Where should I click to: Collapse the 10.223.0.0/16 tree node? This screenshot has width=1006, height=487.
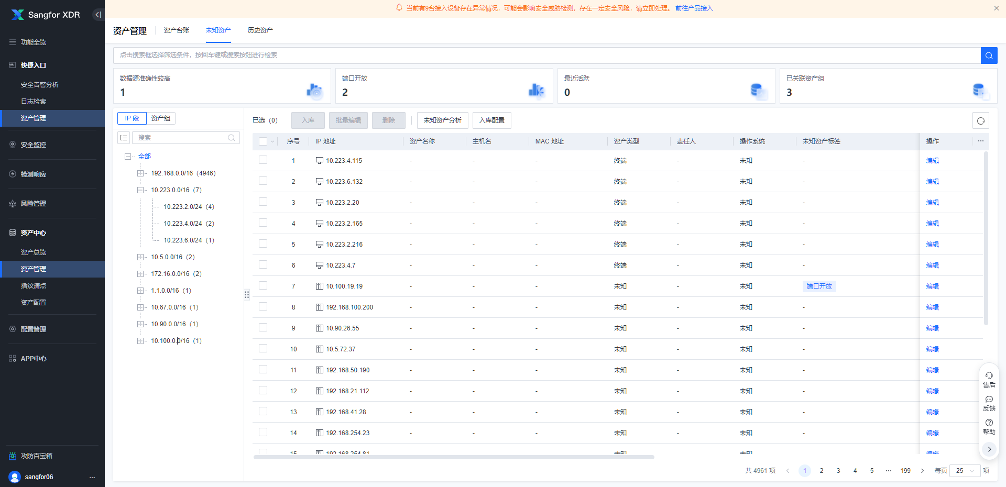coord(140,190)
